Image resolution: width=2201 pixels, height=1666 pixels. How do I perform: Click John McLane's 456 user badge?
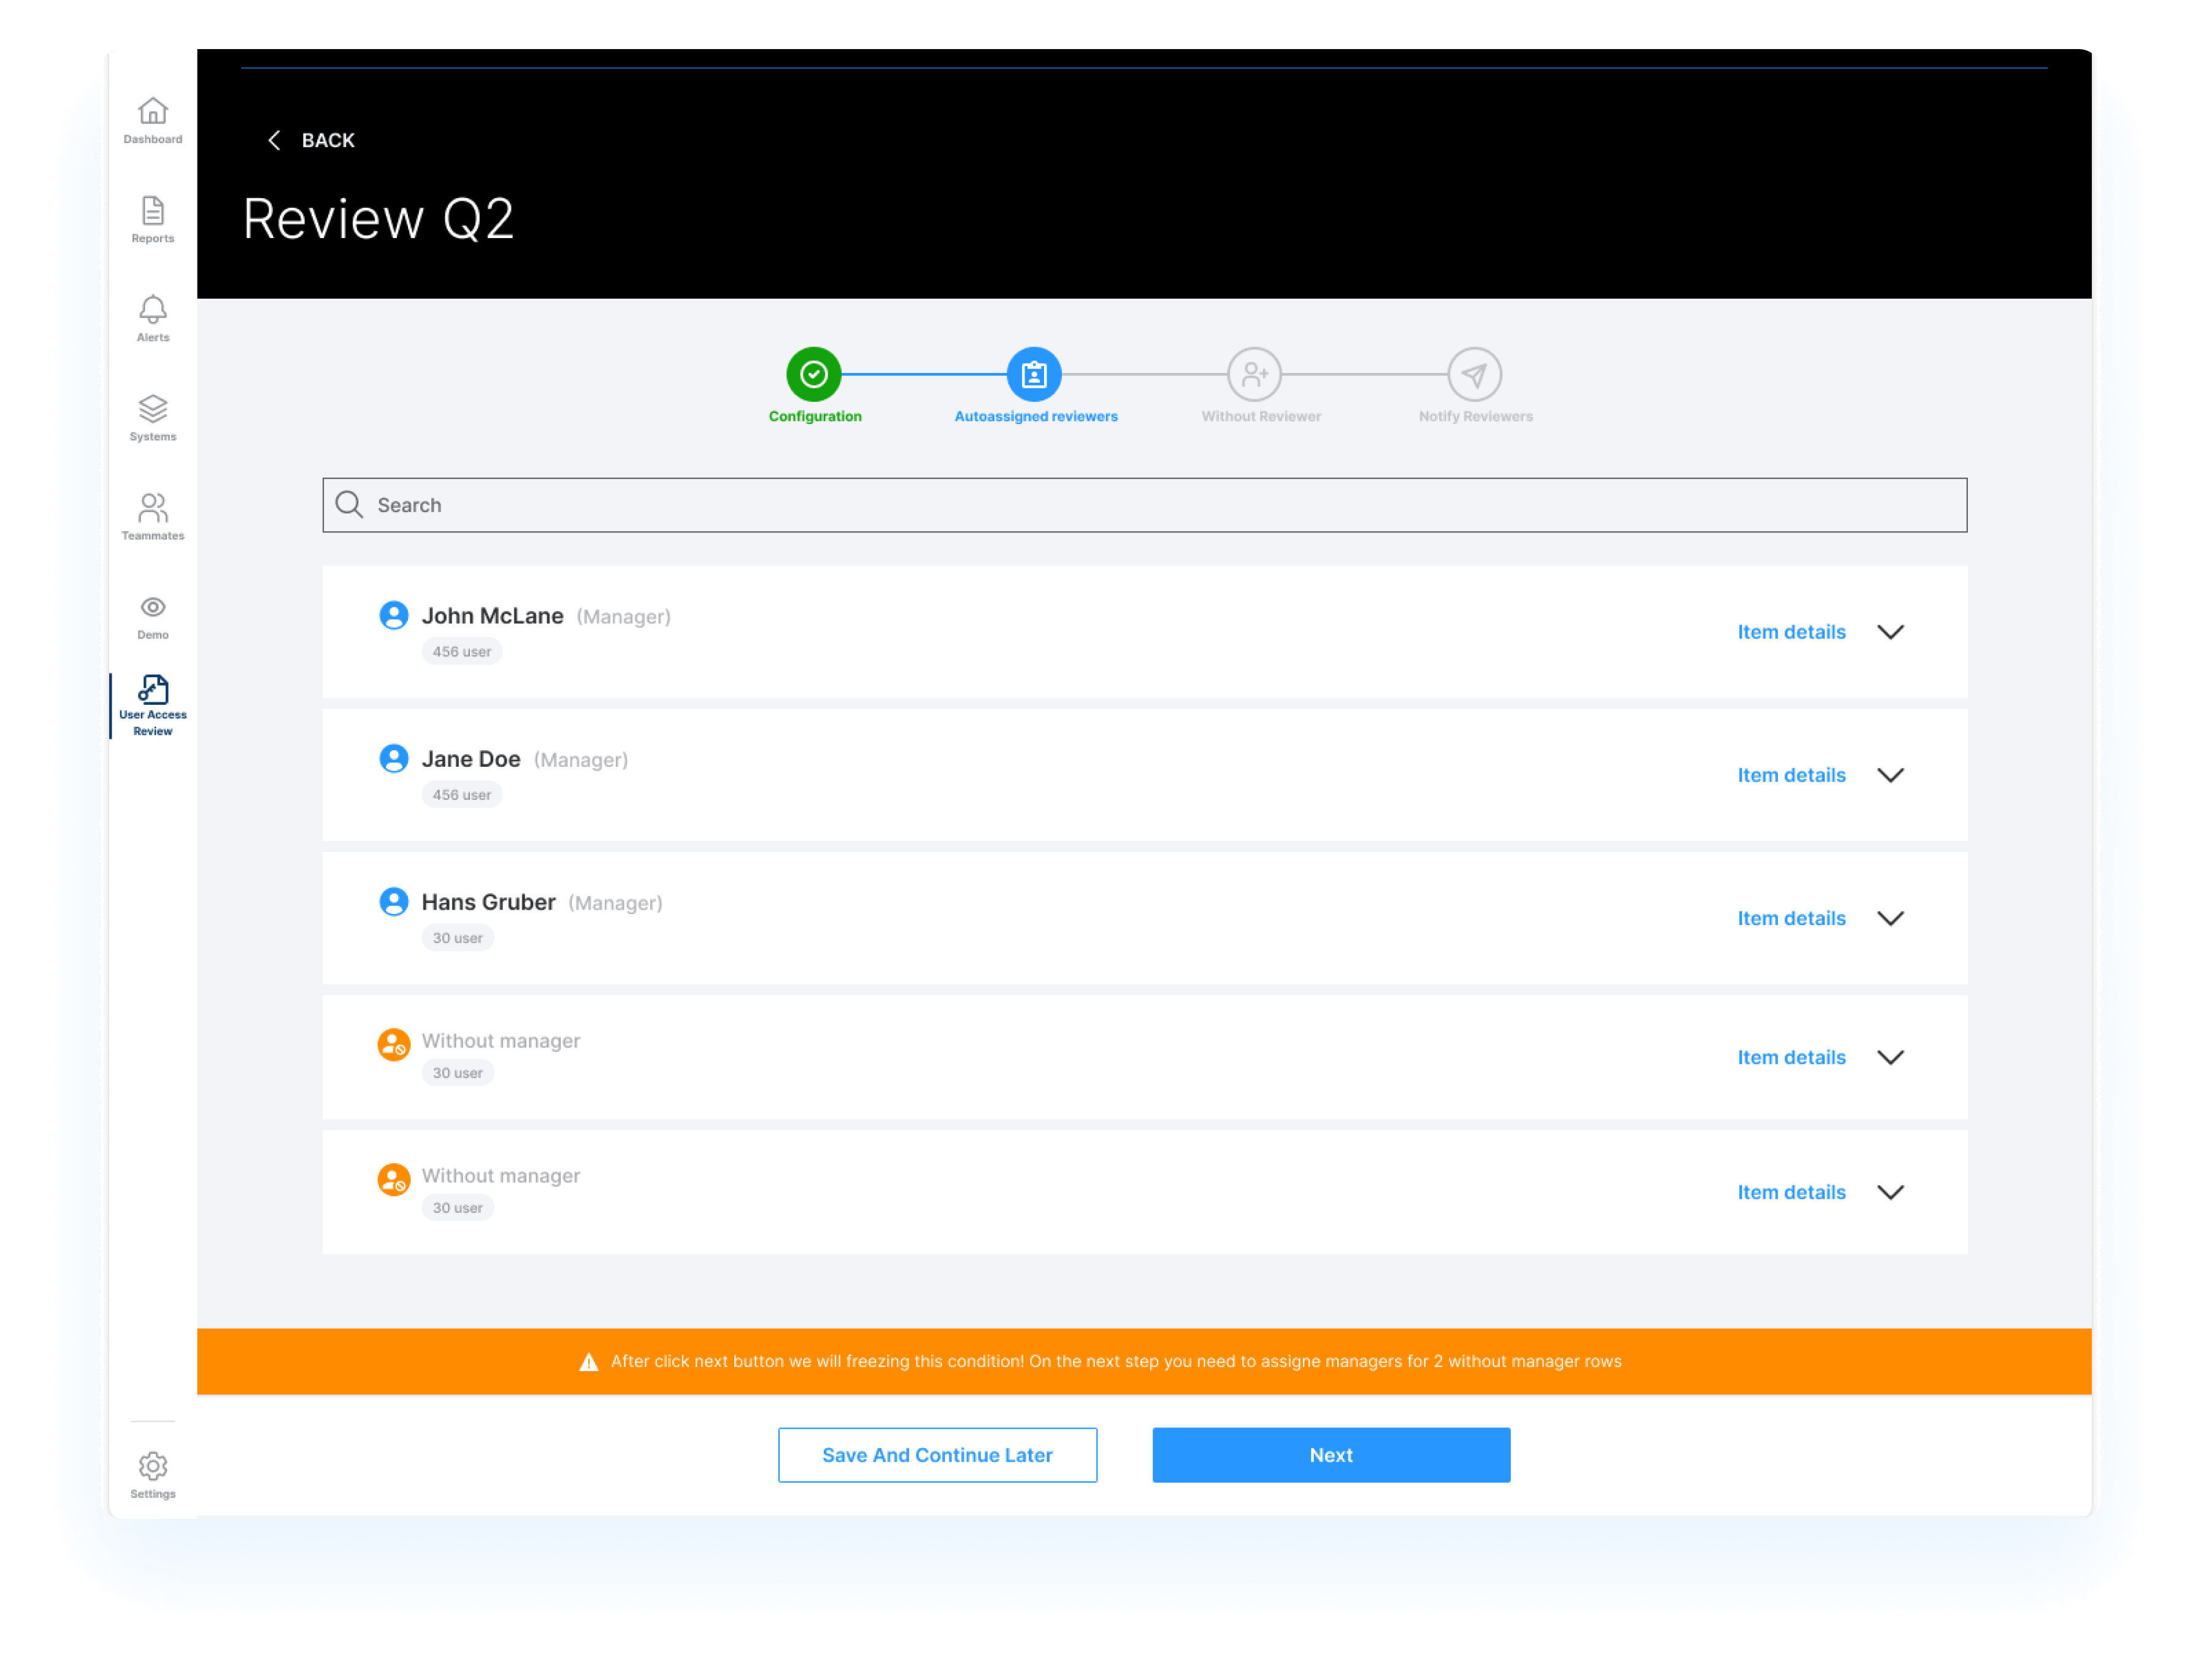click(x=462, y=652)
